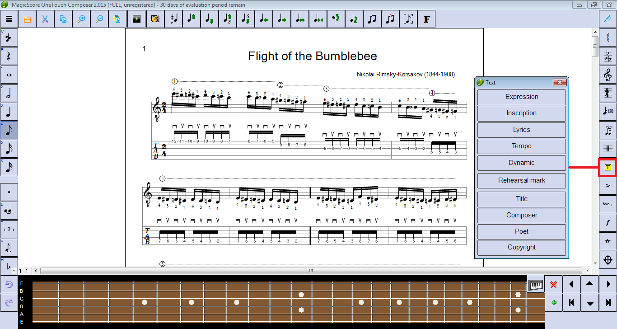The height and width of the screenshot is (329, 617).
Task: Choose whole note duration
Action: pos(9,75)
